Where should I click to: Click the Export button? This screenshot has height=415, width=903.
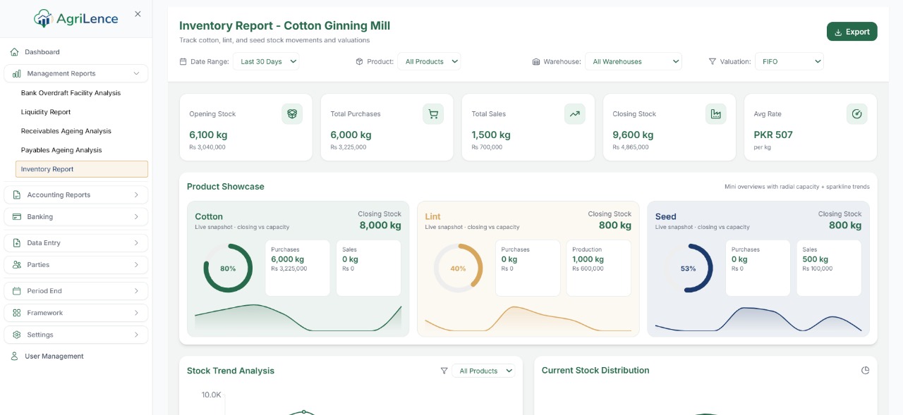click(x=852, y=32)
